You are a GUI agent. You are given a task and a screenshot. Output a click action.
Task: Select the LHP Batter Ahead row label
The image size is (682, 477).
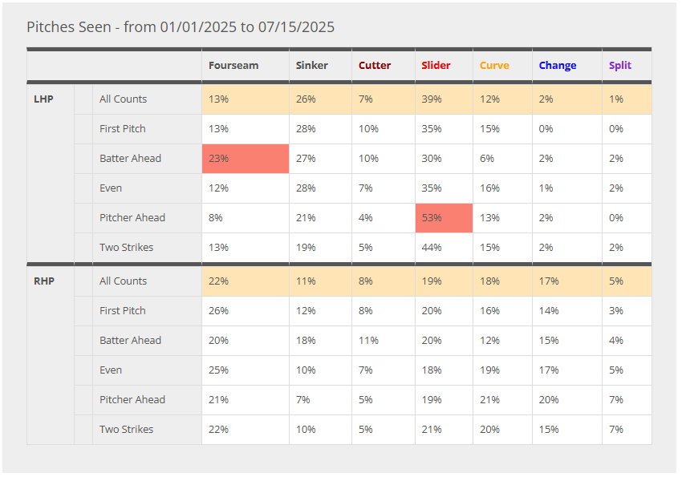(x=130, y=159)
